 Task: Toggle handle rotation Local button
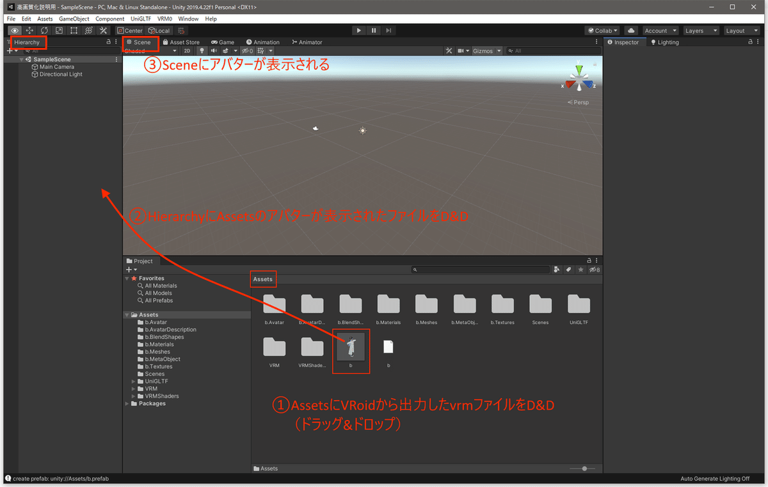[158, 31]
